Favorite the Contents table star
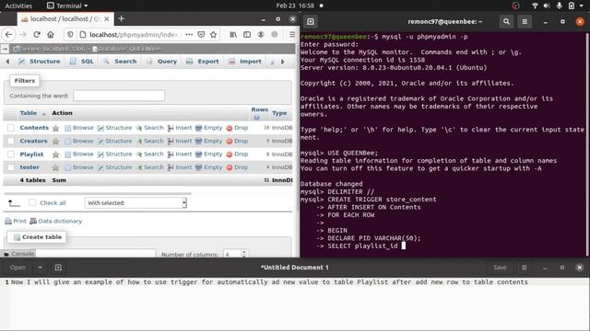Image resolution: width=590 pixels, height=331 pixels. [55, 129]
